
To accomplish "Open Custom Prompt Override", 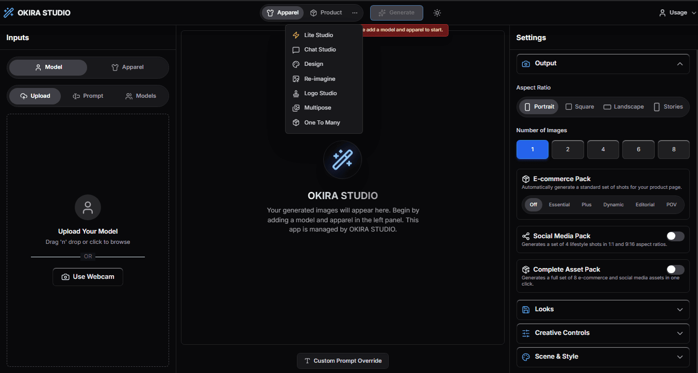I will click(343, 361).
